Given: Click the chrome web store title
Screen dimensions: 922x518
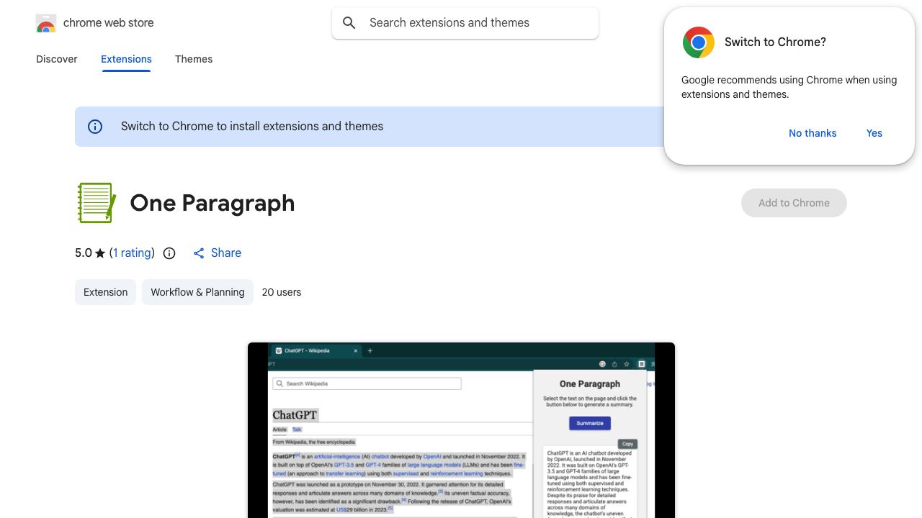Looking at the screenshot, I should pyautogui.click(x=109, y=23).
